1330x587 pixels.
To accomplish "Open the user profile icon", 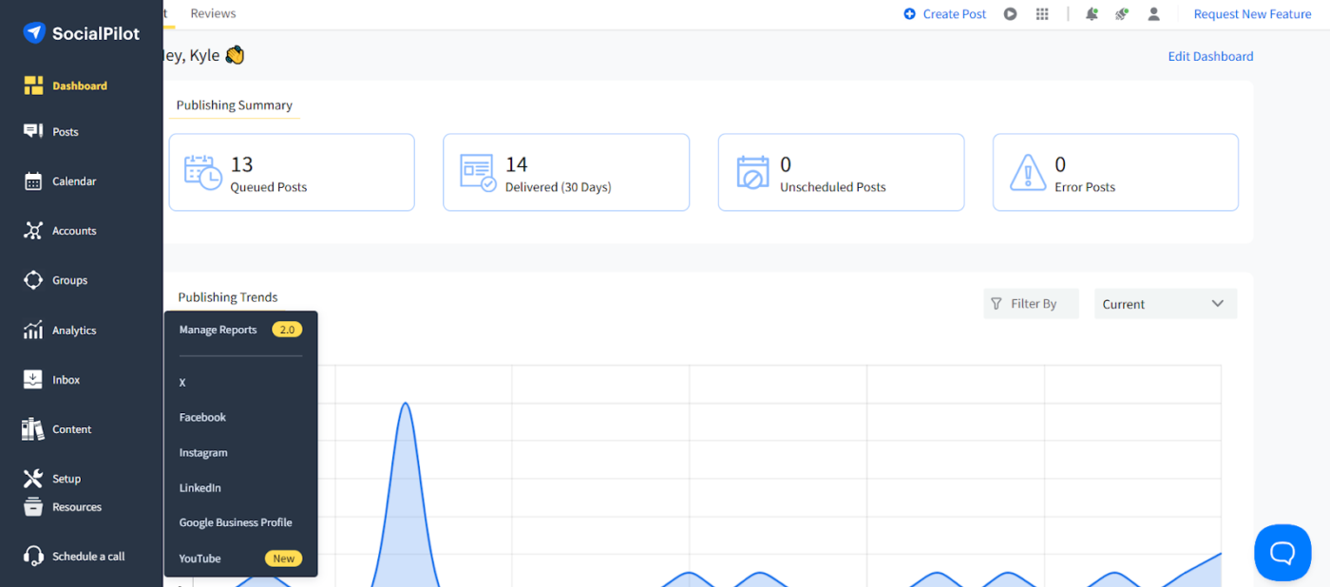I will (1154, 14).
